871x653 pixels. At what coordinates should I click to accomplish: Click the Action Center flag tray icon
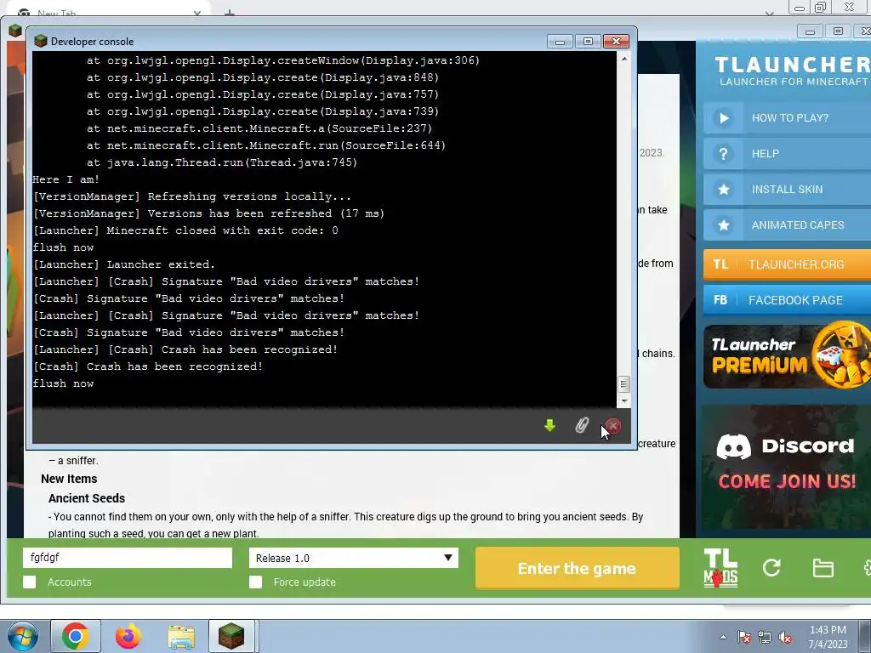[744, 637]
